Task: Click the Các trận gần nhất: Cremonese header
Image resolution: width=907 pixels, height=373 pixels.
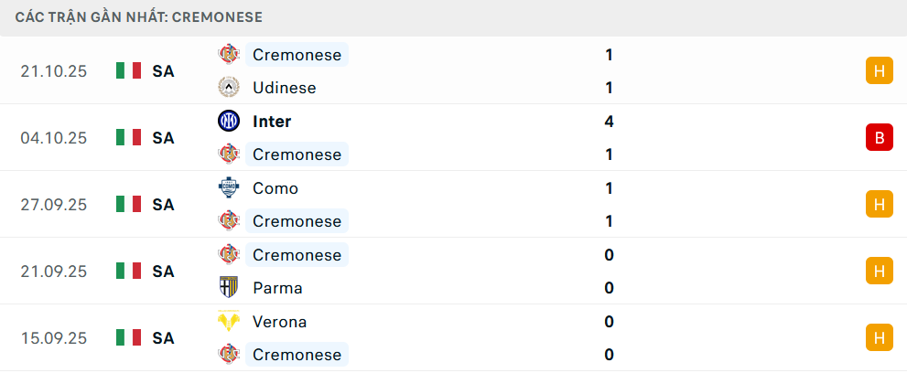Action: (139, 17)
